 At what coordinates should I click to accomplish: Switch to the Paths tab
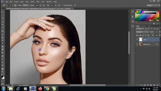149,26
